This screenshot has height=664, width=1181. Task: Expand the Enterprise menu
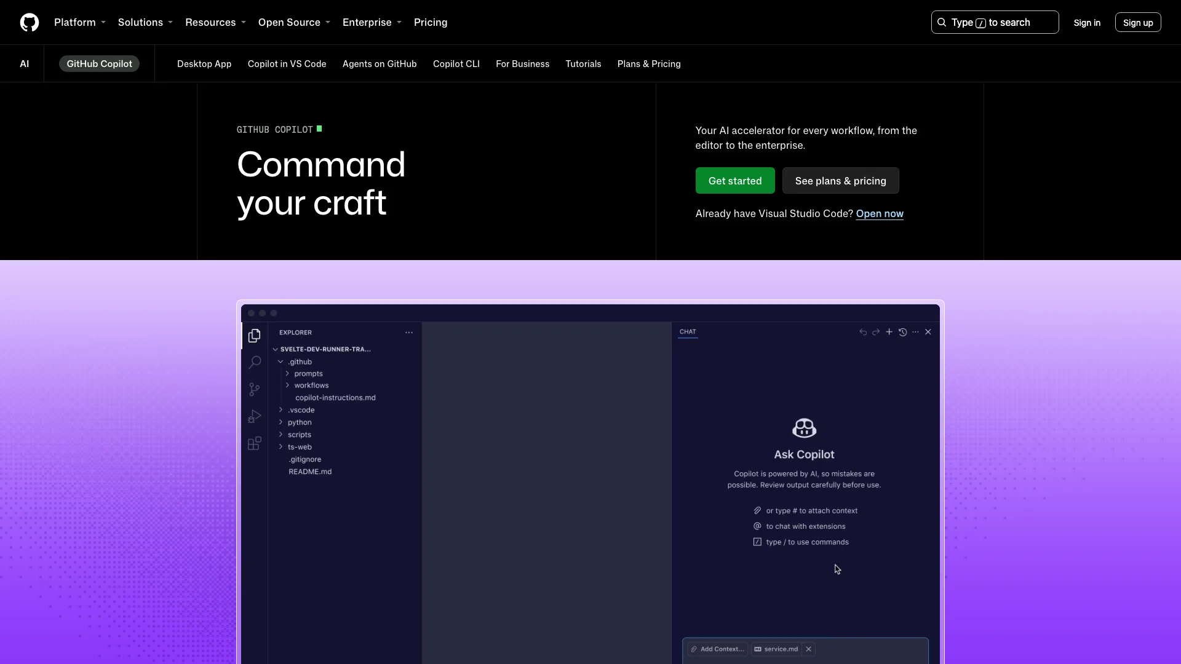(x=372, y=23)
